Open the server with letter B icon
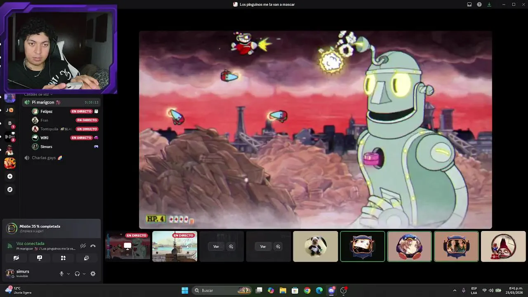The image size is (528, 297). coord(10,123)
